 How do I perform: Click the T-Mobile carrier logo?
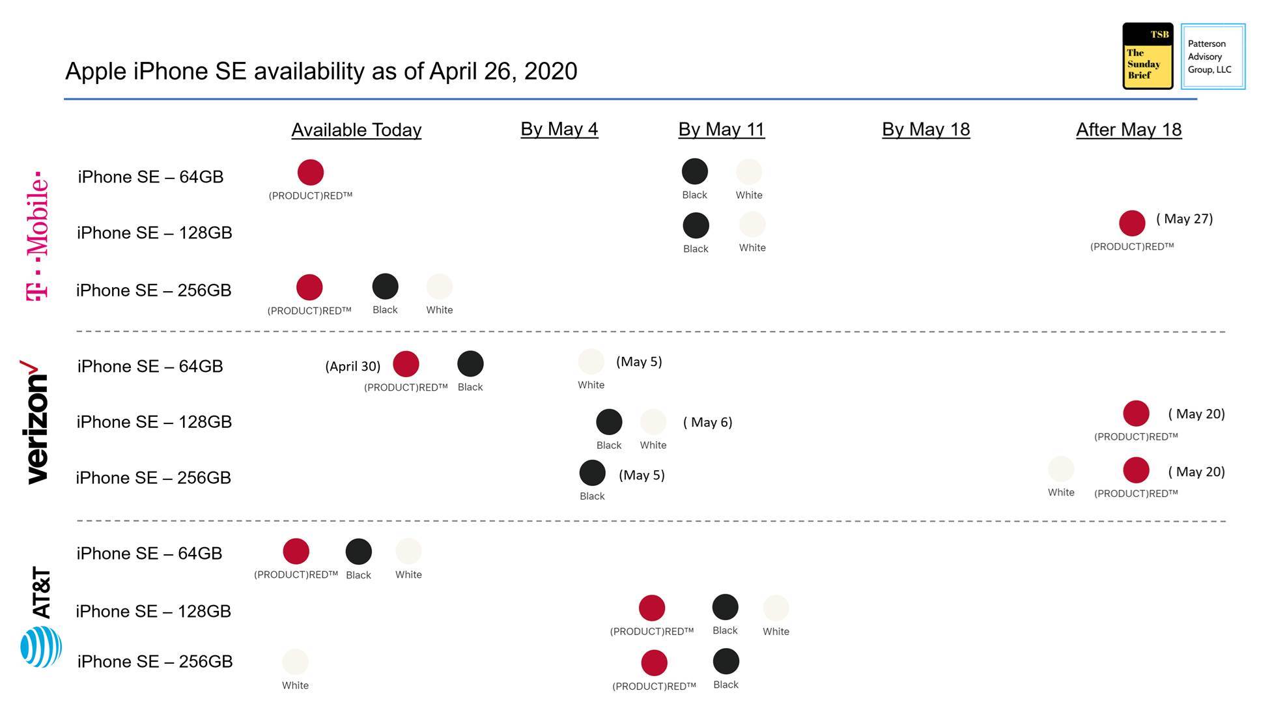pos(37,236)
